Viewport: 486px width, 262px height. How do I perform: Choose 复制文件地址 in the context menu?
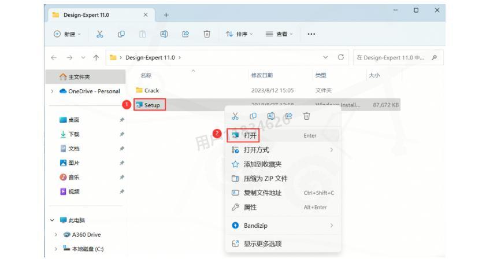click(x=283, y=193)
